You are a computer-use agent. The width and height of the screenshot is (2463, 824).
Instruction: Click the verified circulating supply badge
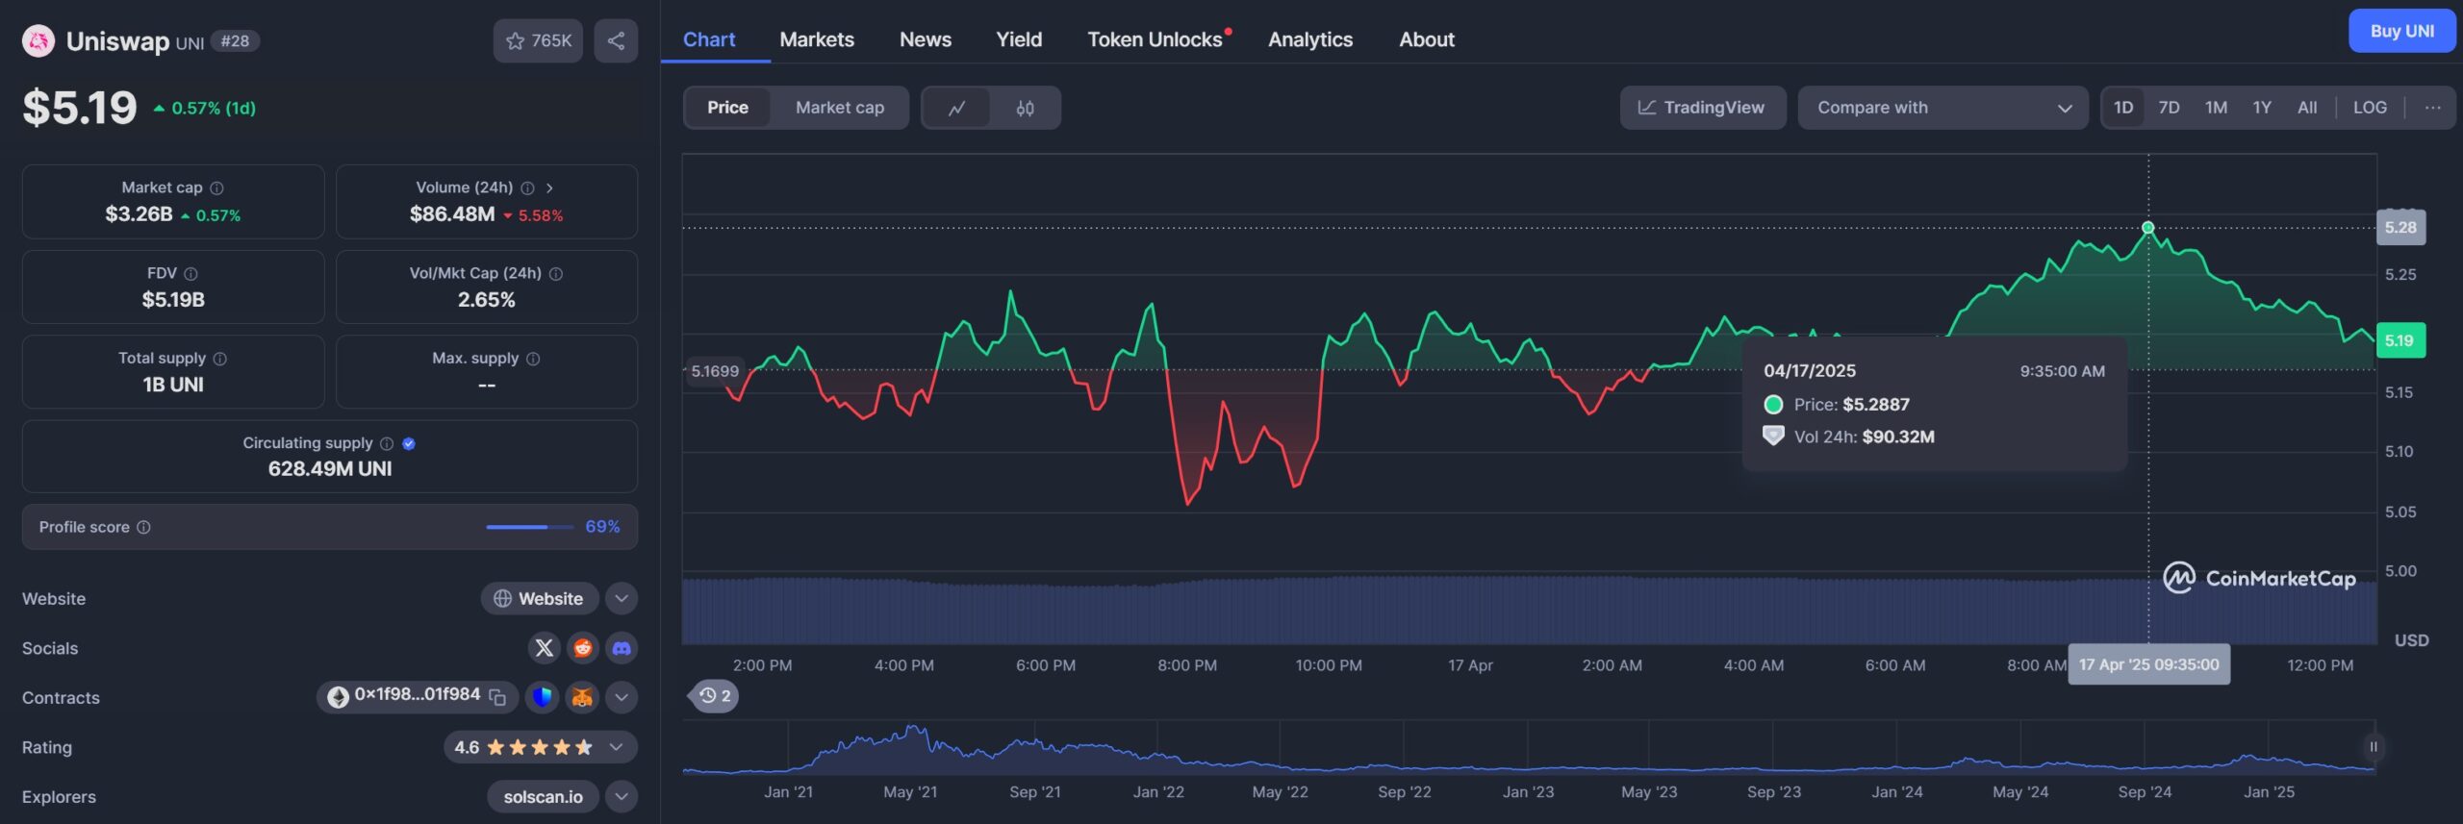click(409, 443)
